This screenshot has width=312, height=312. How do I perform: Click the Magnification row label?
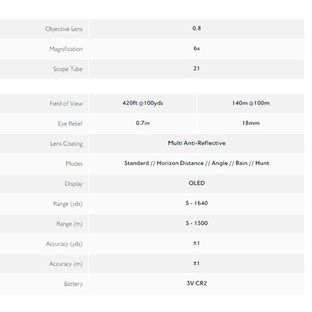click(x=66, y=49)
